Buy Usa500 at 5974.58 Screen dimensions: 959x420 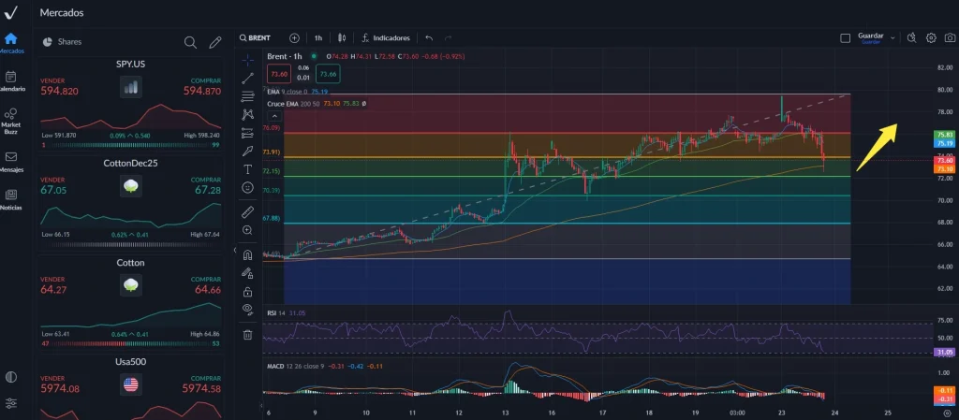click(201, 384)
